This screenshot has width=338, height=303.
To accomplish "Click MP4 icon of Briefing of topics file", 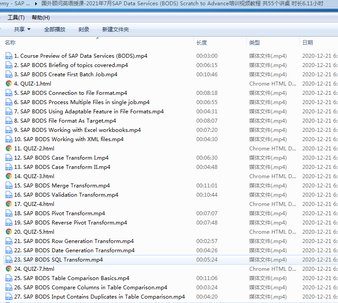I will 9,65.
